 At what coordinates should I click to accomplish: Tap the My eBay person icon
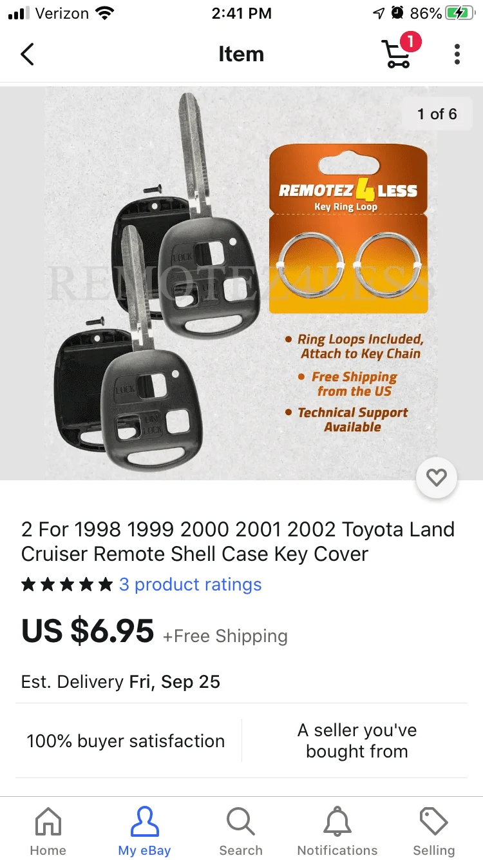144,822
